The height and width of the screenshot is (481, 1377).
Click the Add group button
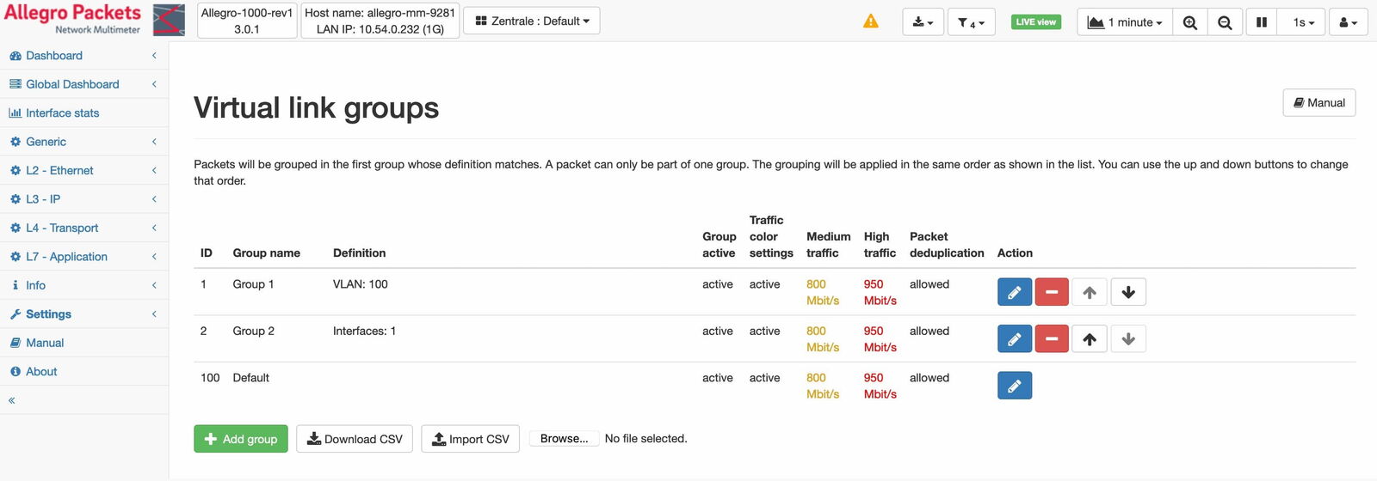(241, 439)
